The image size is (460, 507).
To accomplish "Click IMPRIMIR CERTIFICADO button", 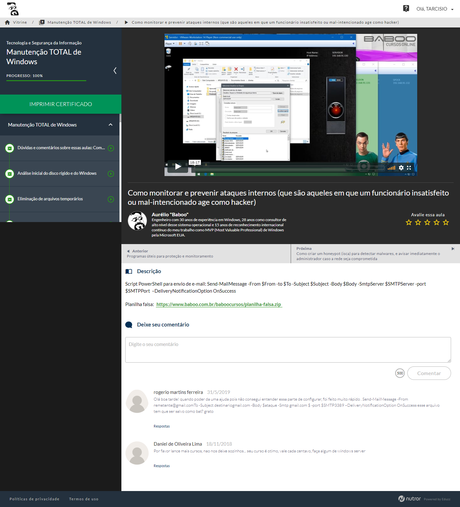I will [x=61, y=104].
